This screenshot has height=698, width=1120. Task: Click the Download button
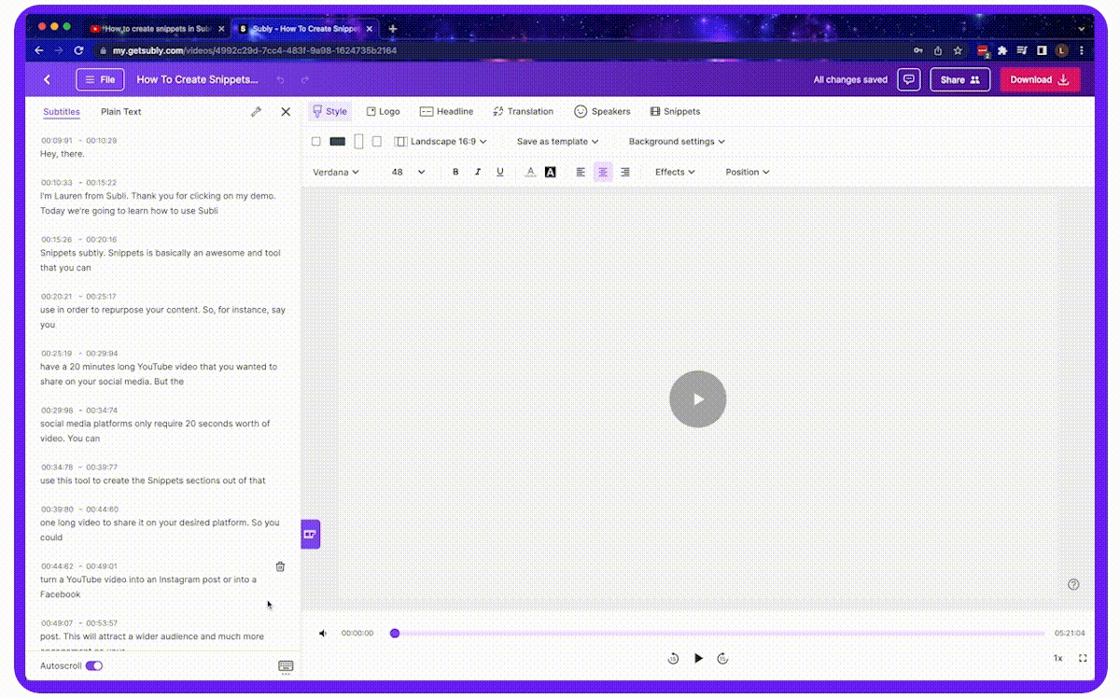point(1040,80)
